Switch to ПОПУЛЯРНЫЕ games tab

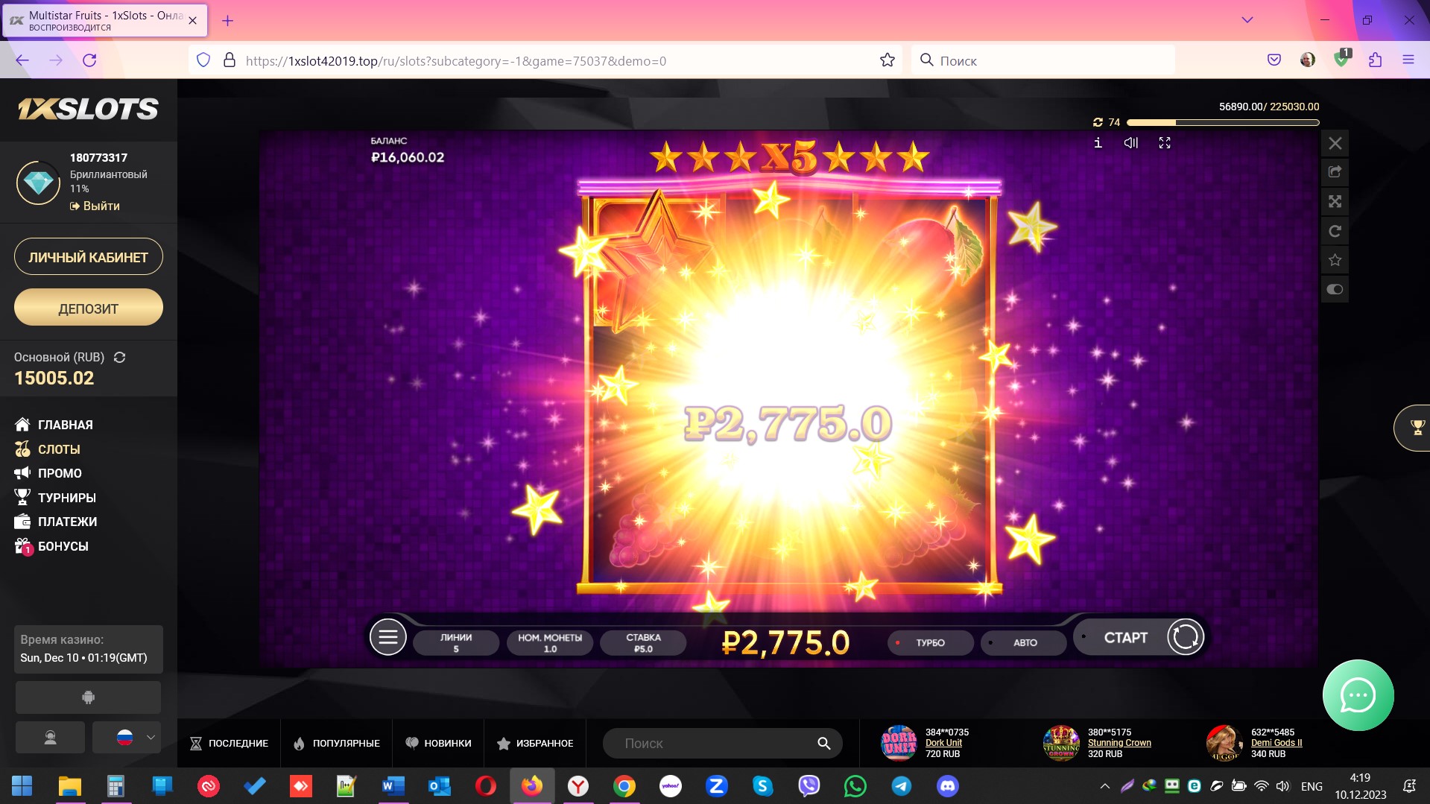(x=337, y=744)
